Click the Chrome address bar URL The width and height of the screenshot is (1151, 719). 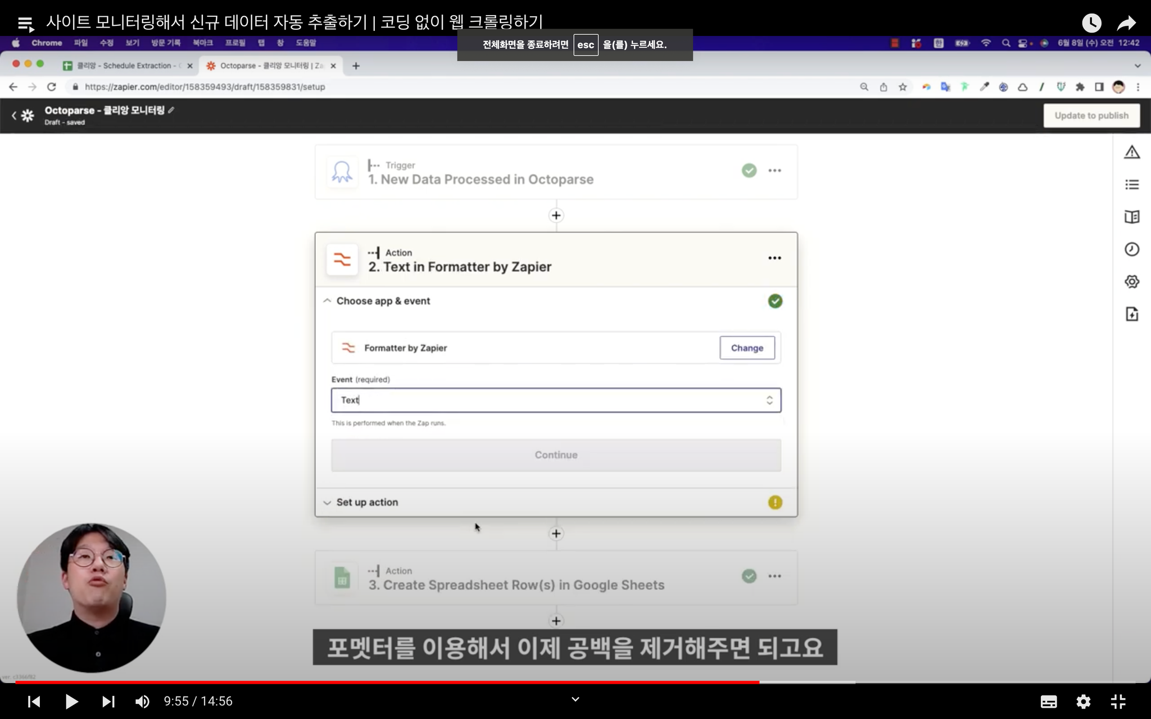[205, 87]
